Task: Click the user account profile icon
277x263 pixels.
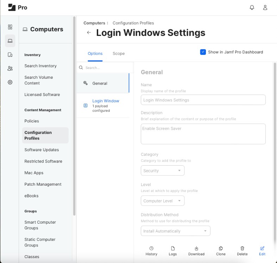Action: tap(265, 7)
